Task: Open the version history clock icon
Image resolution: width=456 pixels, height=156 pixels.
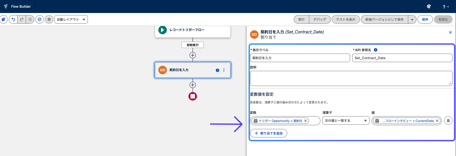Action: point(30,19)
